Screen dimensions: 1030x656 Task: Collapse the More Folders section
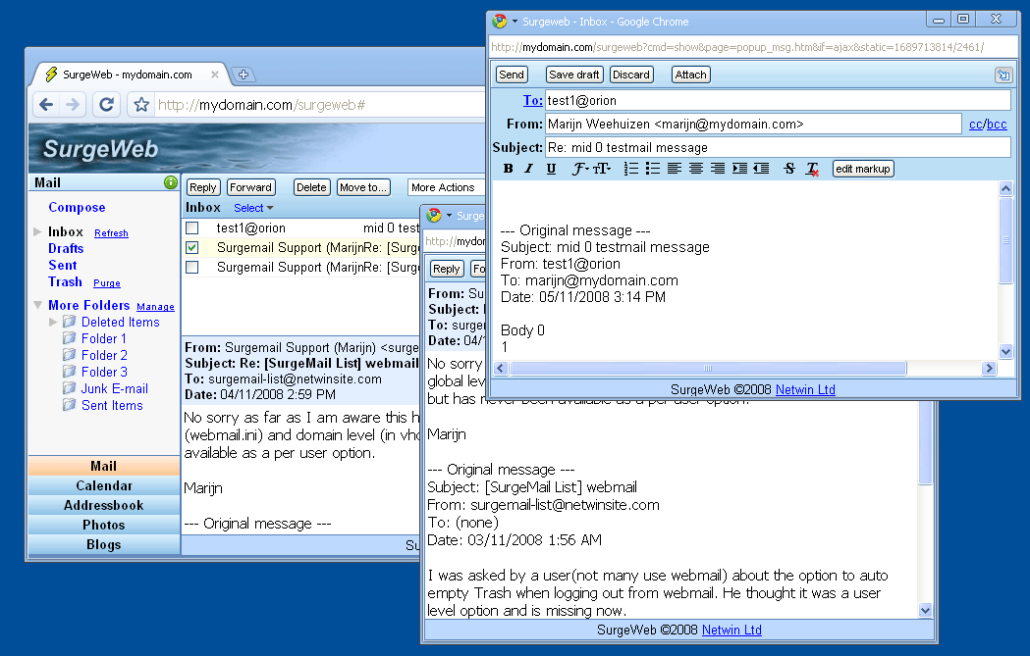click(x=37, y=305)
